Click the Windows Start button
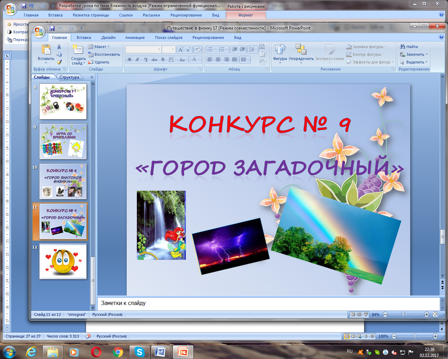 pos(9,352)
